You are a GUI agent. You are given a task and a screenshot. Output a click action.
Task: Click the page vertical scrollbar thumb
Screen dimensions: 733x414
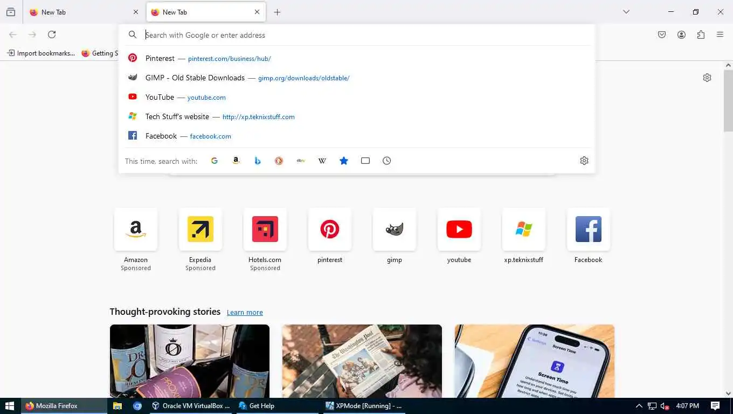click(728, 100)
